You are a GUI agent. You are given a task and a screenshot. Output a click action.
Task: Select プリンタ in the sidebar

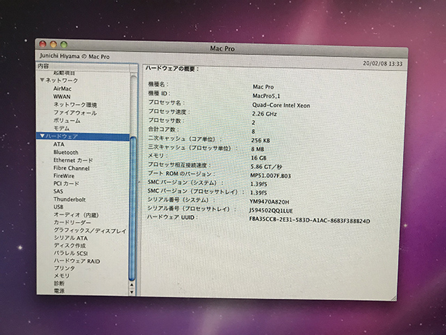click(x=65, y=268)
